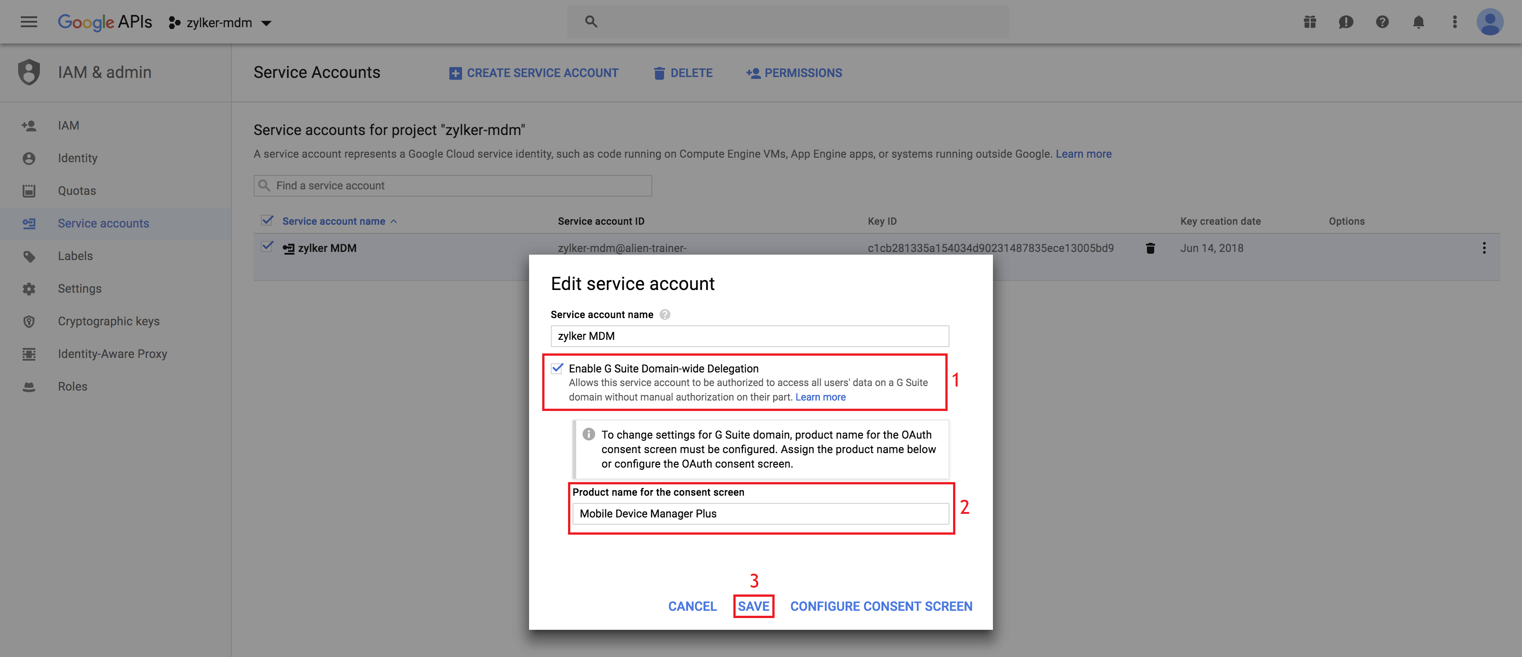1522x657 pixels.
Task: Click the Product name consent screen field
Action: point(760,513)
